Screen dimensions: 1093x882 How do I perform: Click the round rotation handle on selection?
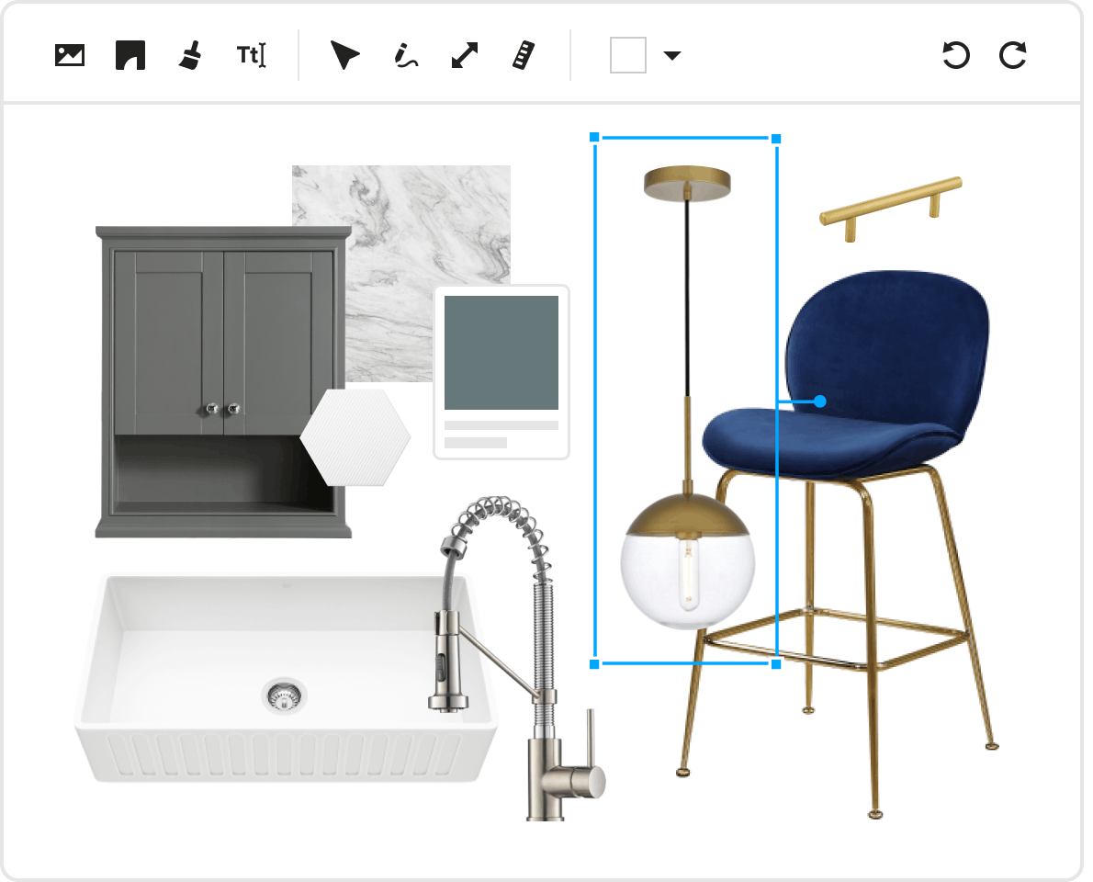(820, 401)
